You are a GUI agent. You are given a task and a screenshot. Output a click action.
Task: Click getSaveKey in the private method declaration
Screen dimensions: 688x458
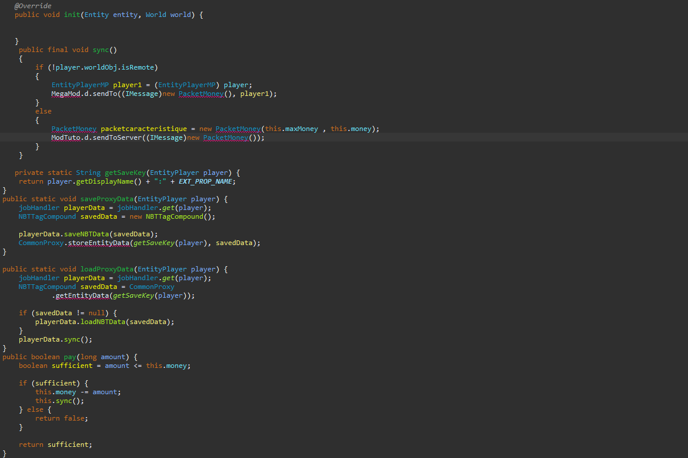pyautogui.click(x=125, y=173)
